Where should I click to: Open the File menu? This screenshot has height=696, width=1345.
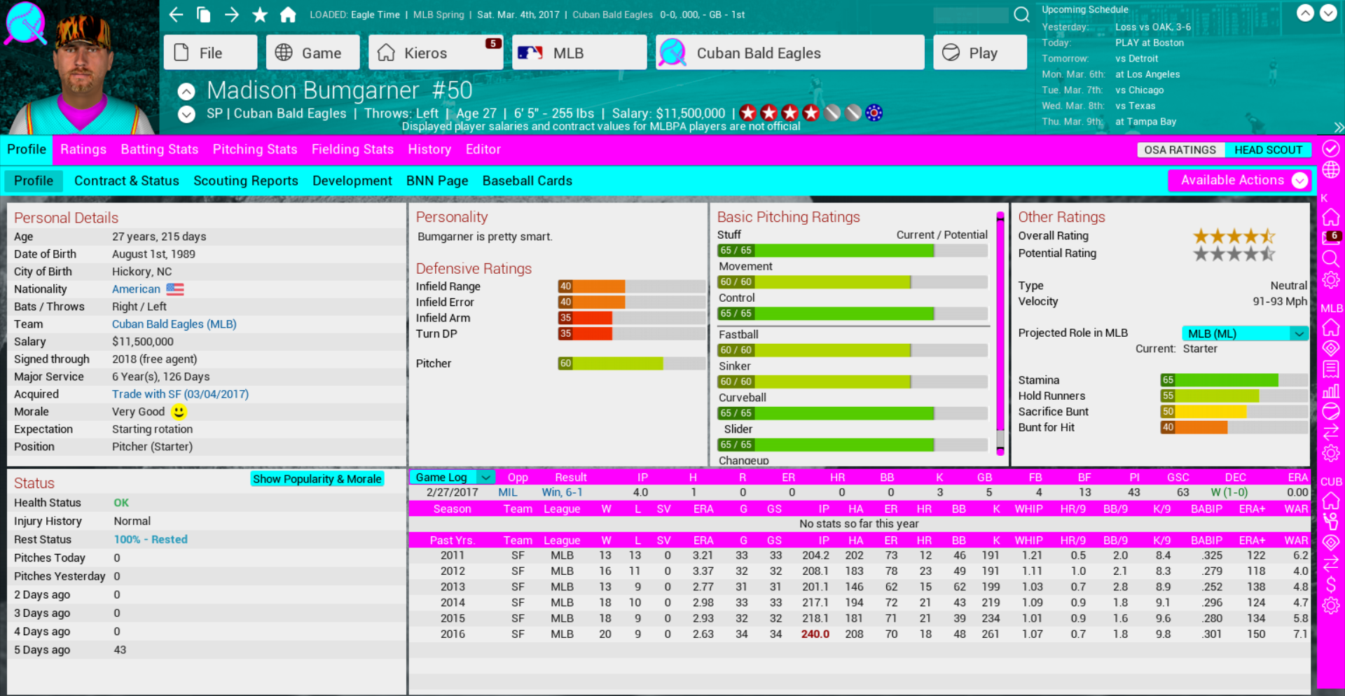(210, 53)
